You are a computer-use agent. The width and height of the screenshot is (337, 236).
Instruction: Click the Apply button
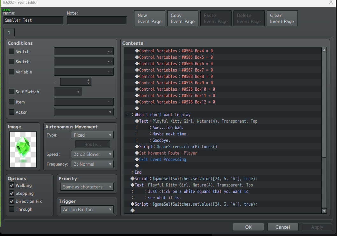click(317, 227)
